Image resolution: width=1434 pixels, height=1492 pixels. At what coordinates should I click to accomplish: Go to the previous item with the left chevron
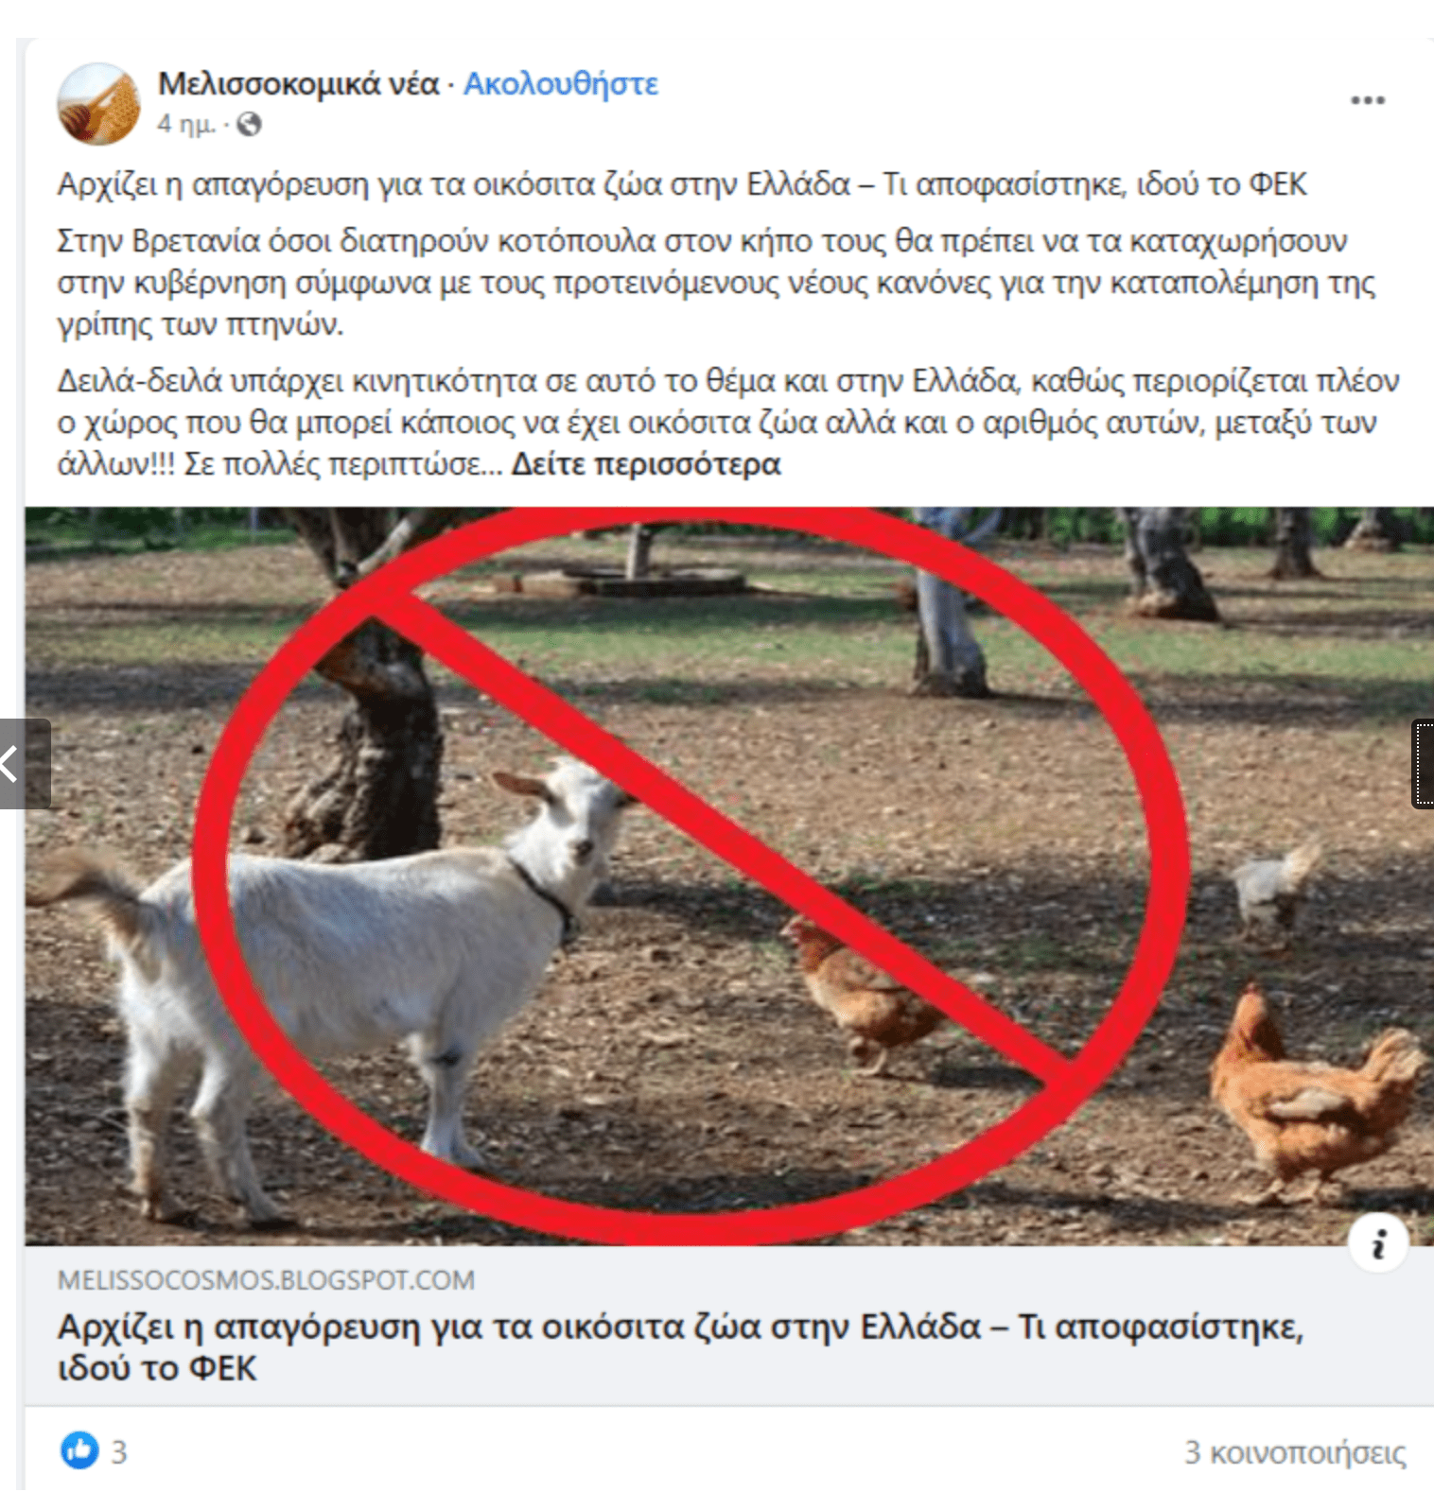(x=23, y=764)
